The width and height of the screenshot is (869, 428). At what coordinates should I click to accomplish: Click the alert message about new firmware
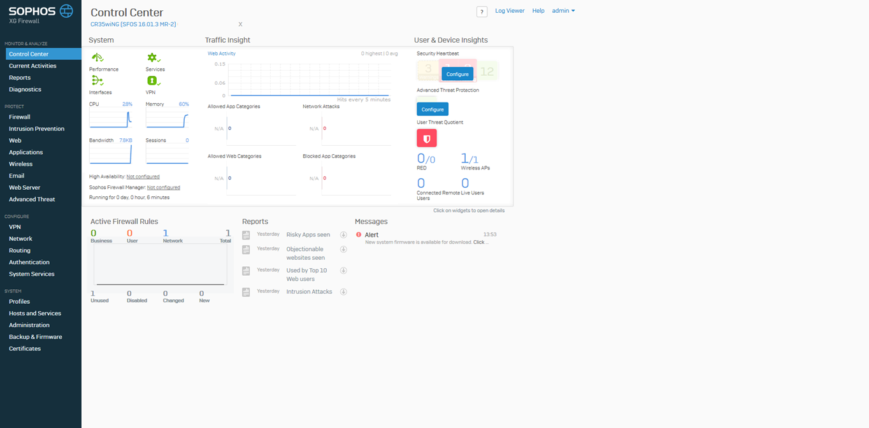[427, 243]
